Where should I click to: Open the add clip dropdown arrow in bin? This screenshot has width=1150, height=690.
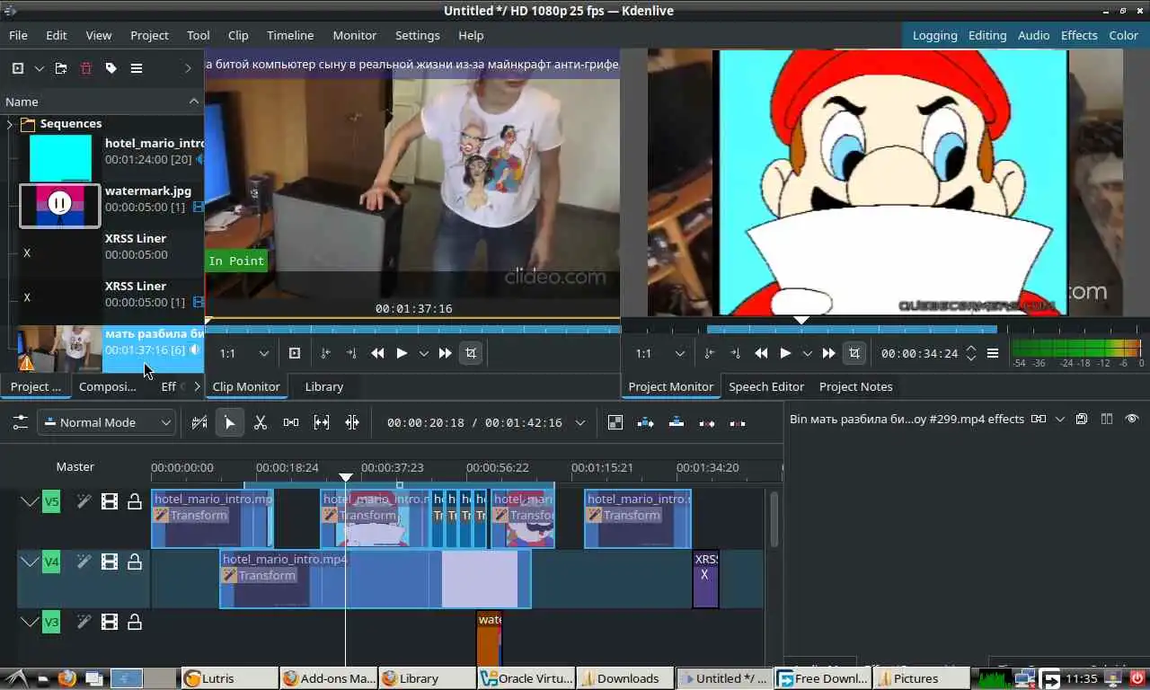click(x=40, y=68)
